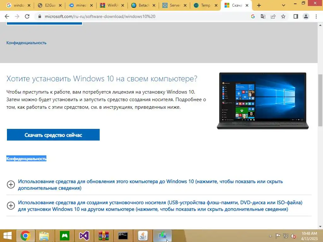Open the Java app on the taskbar

143,236
